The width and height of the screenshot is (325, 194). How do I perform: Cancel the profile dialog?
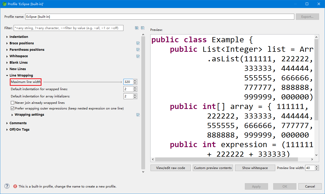310,186
